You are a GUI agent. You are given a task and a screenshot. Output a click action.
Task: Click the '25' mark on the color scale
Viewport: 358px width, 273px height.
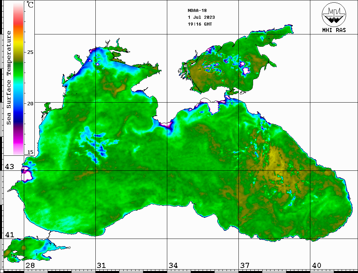30,52
